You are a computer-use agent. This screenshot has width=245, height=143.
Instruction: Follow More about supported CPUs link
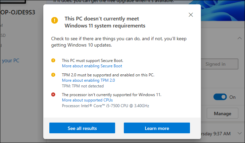click(87, 100)
